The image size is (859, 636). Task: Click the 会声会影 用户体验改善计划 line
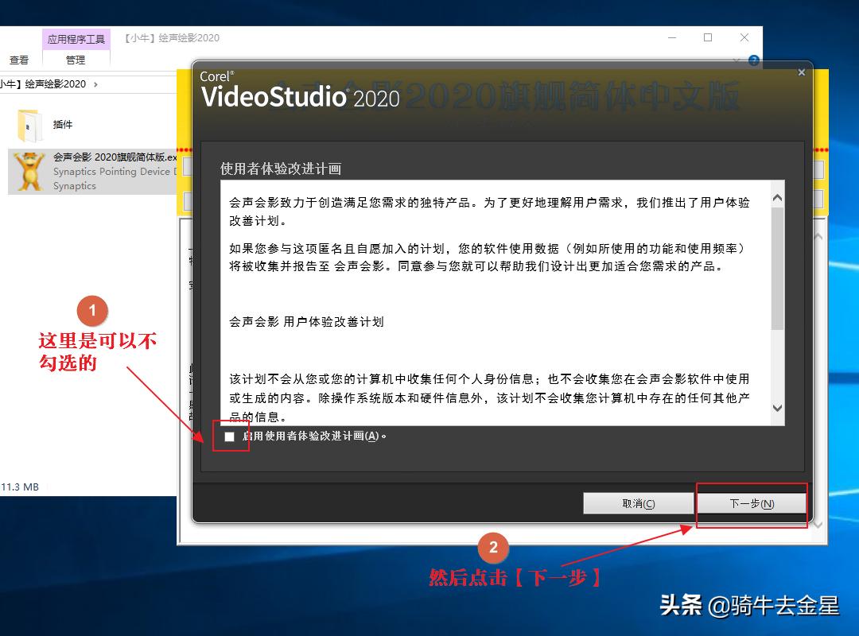pos(306,321)
